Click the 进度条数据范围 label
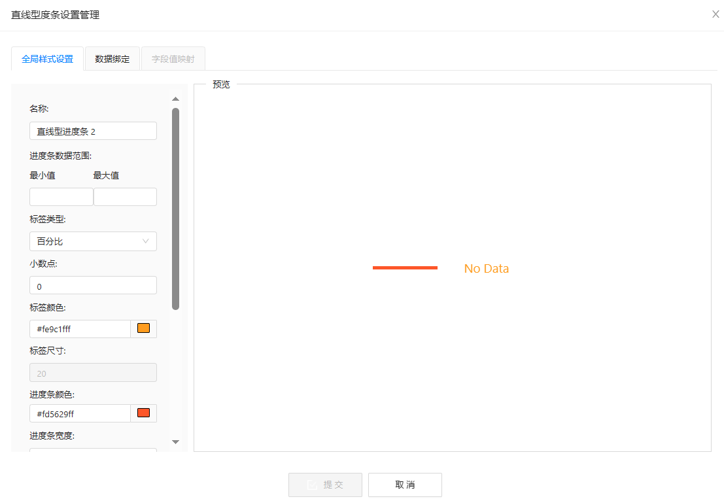This screenshot has height=499, width=724. (x=60, y=156)
